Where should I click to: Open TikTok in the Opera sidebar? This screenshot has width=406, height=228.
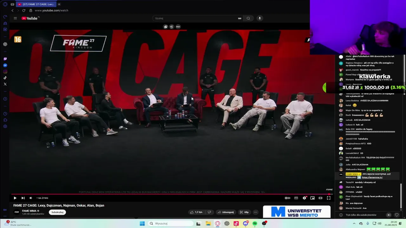(x=5, y=78)
